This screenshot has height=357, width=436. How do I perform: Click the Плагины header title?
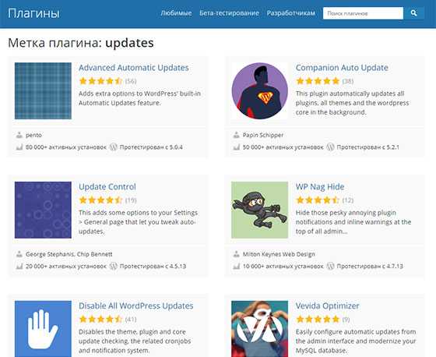tap(33, 13)
